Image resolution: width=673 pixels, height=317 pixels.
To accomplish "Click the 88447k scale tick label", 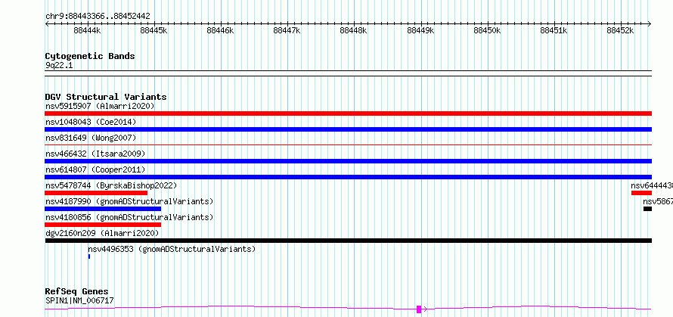I will coord(287,30).
